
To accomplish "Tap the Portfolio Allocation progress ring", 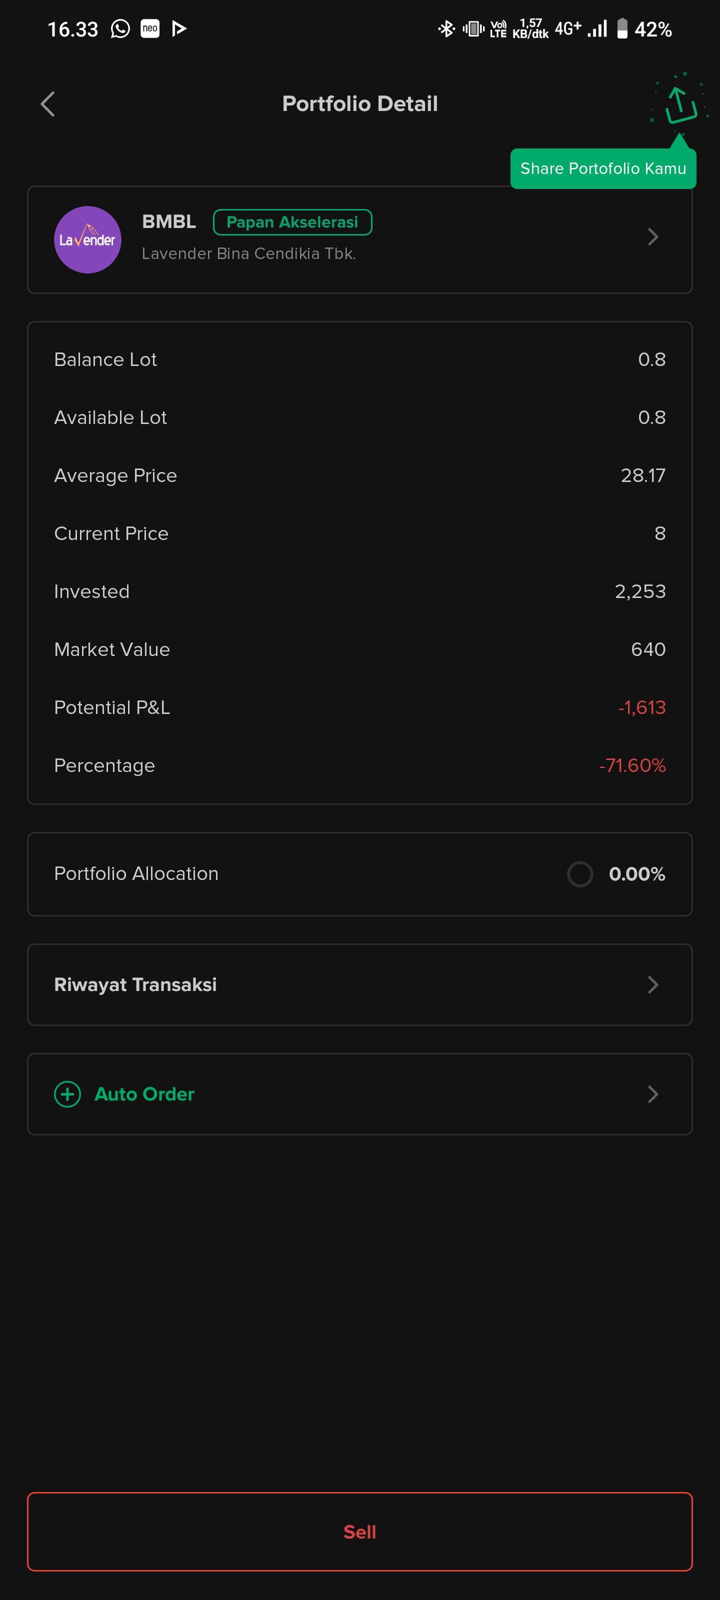I will [x=579, y=874].
